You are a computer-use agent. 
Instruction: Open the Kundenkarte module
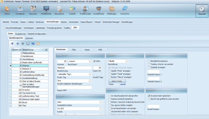99,10
